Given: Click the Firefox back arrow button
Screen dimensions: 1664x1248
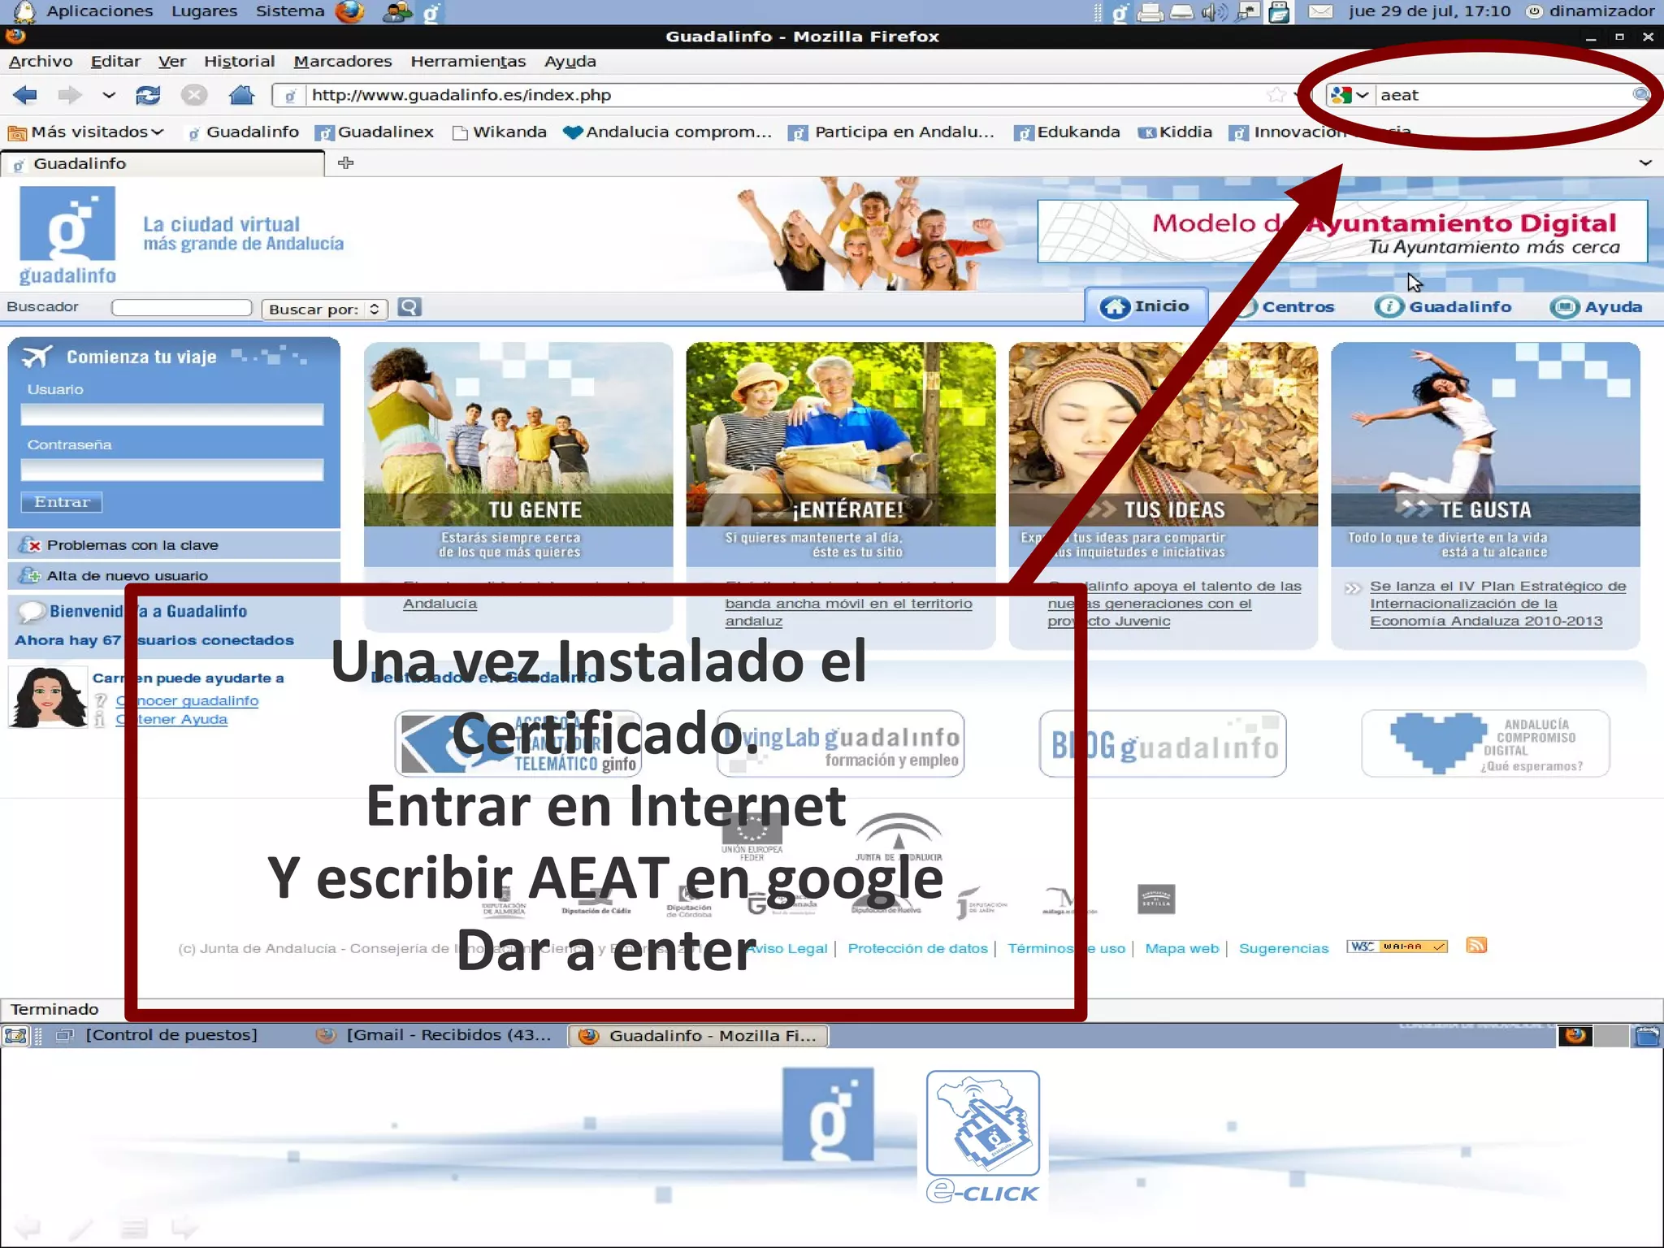Looking at the screenshot, I should (x=25, y=95).
